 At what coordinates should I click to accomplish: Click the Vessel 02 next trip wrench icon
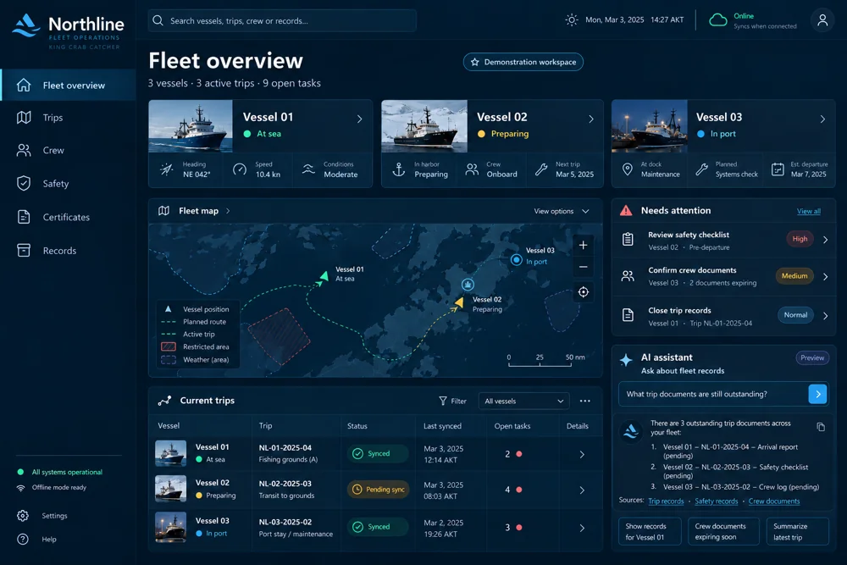pyautogui.click(x=541, y=169)
